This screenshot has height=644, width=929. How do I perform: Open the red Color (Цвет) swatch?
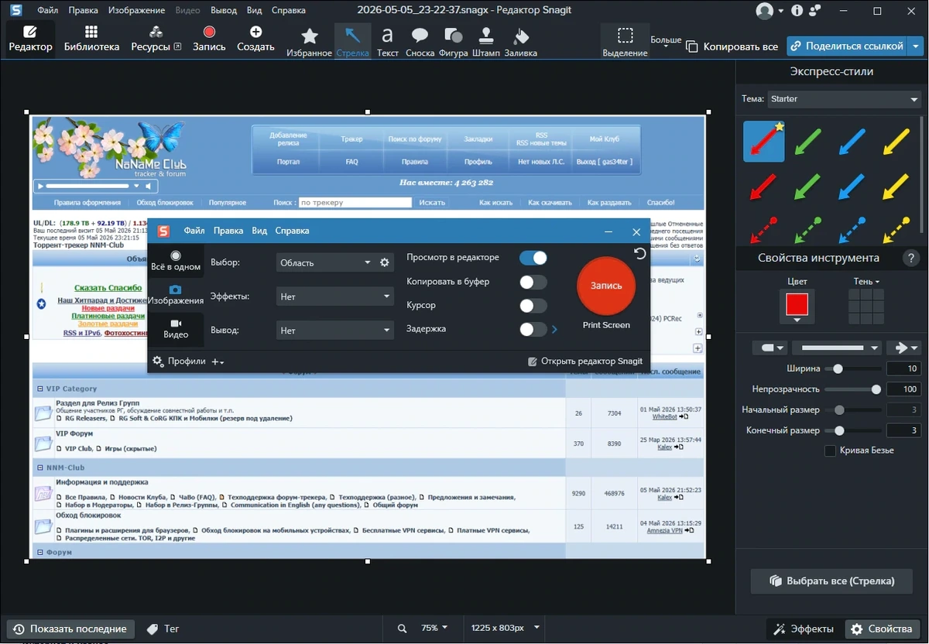pos(797,305)
